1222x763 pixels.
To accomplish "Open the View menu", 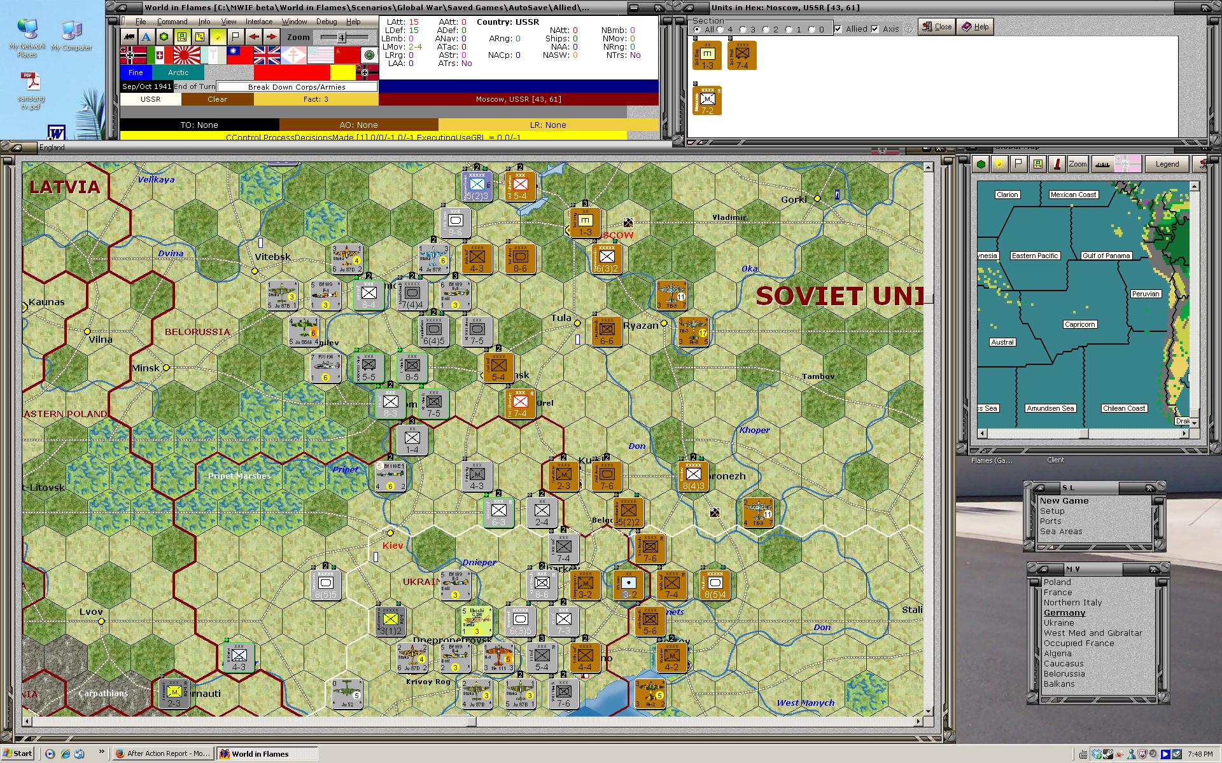I will click(228, 22).
